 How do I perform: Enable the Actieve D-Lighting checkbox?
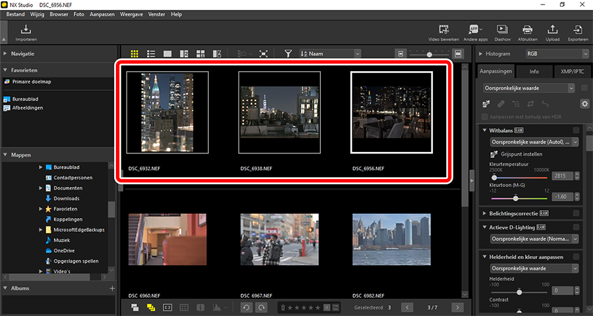coord(577,228)
